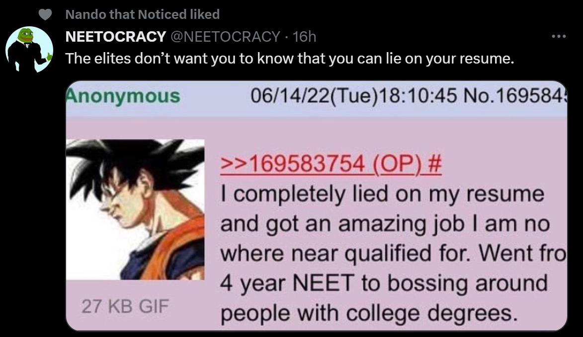
Task: Click the blue header bar of the embedded post
Action: [317, 98]
